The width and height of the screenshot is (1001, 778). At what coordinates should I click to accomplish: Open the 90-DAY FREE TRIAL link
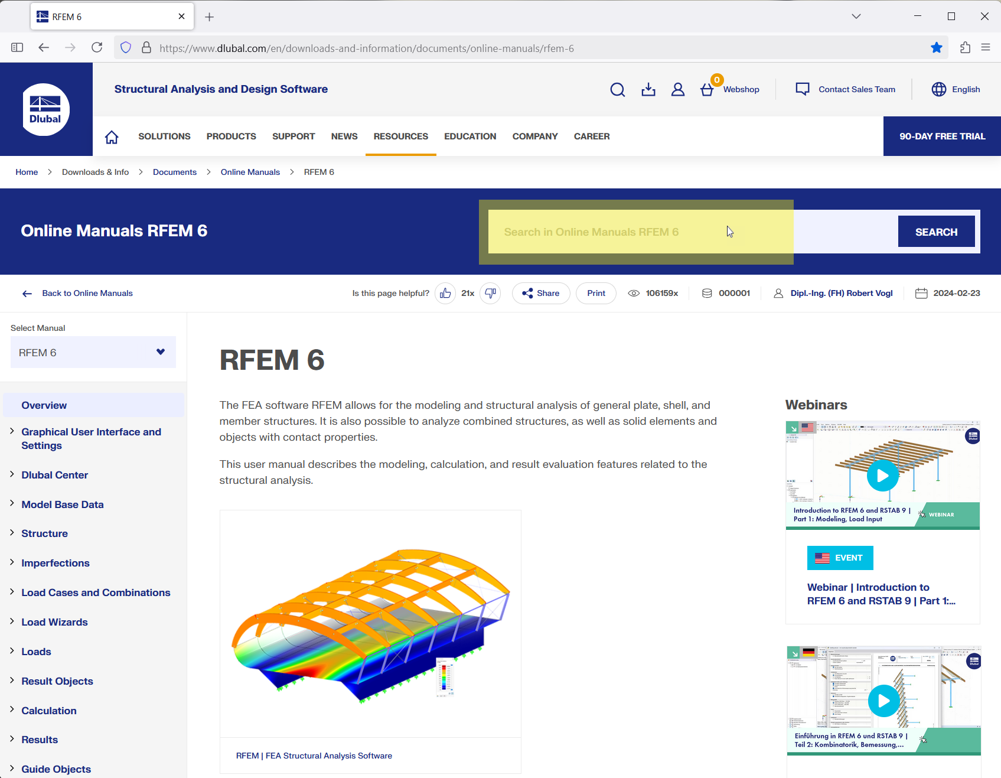click(x=941, y=136)
